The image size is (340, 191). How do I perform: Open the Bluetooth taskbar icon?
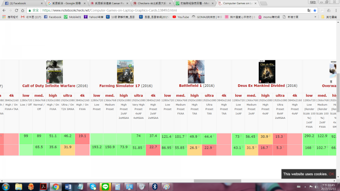(154, 187)
